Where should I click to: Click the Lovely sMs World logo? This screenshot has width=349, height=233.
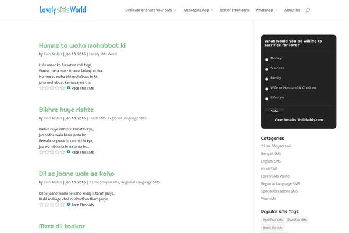63,10
